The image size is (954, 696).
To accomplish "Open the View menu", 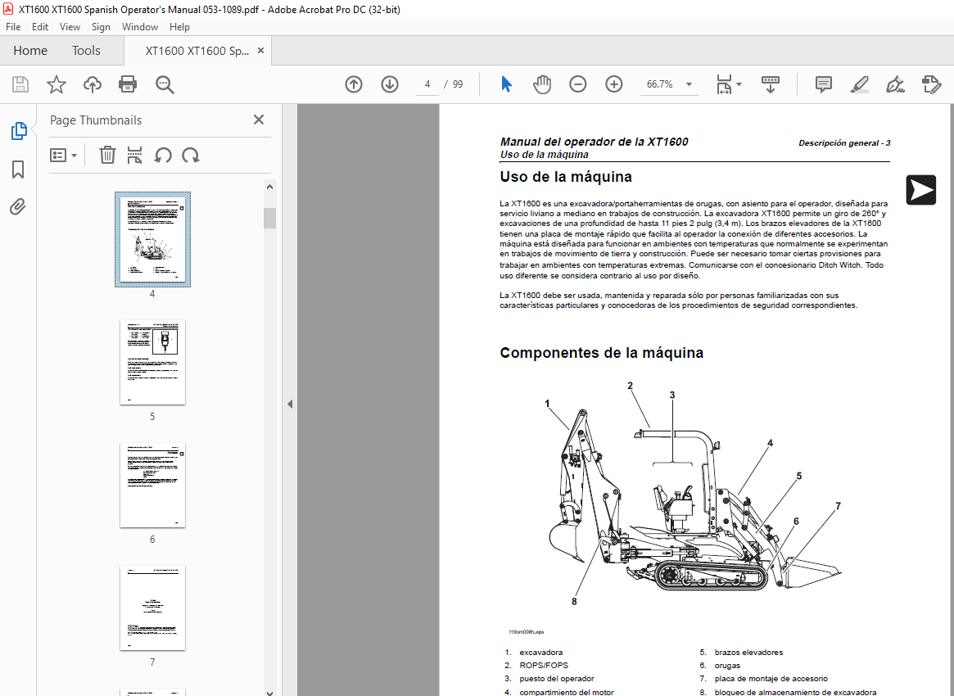I will [x=70, y=27].
